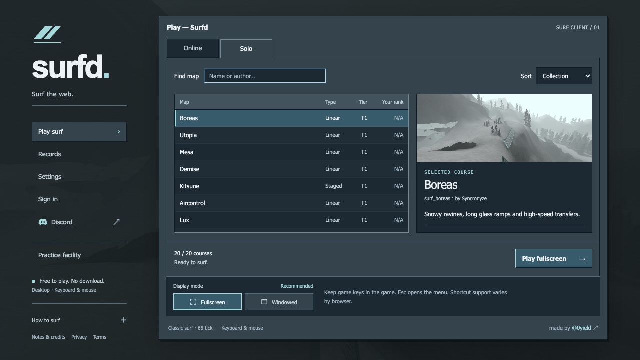Click the Tier column header
This screenshot has height=360, width=640.
point(363,102)
